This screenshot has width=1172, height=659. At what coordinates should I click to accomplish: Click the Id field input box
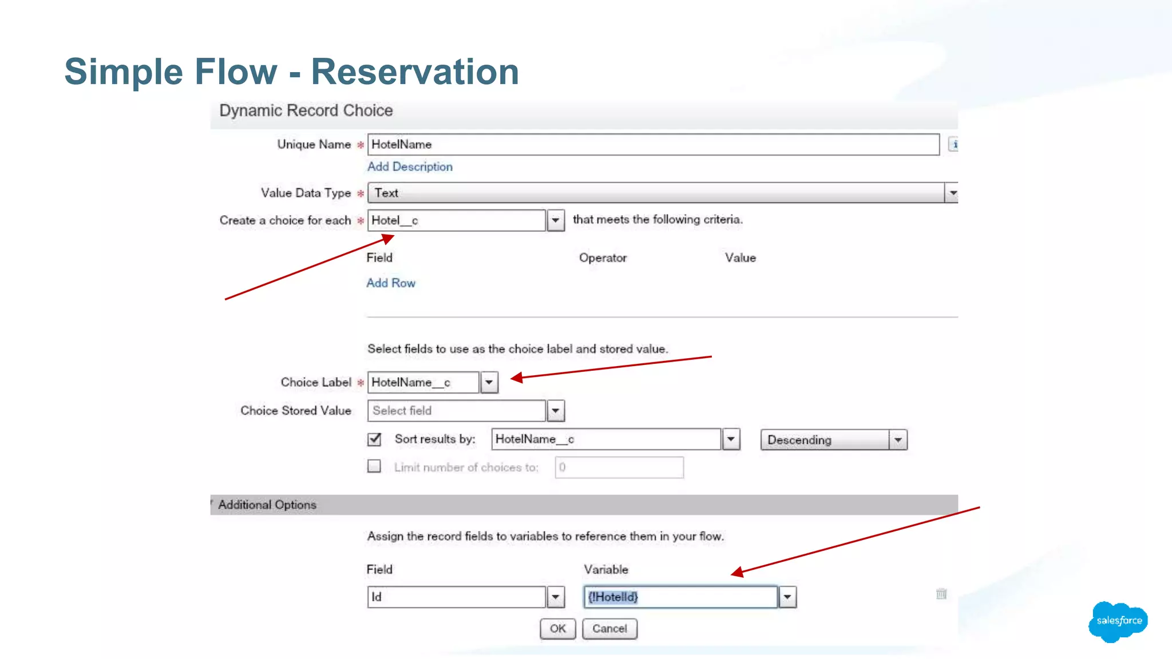457,597
